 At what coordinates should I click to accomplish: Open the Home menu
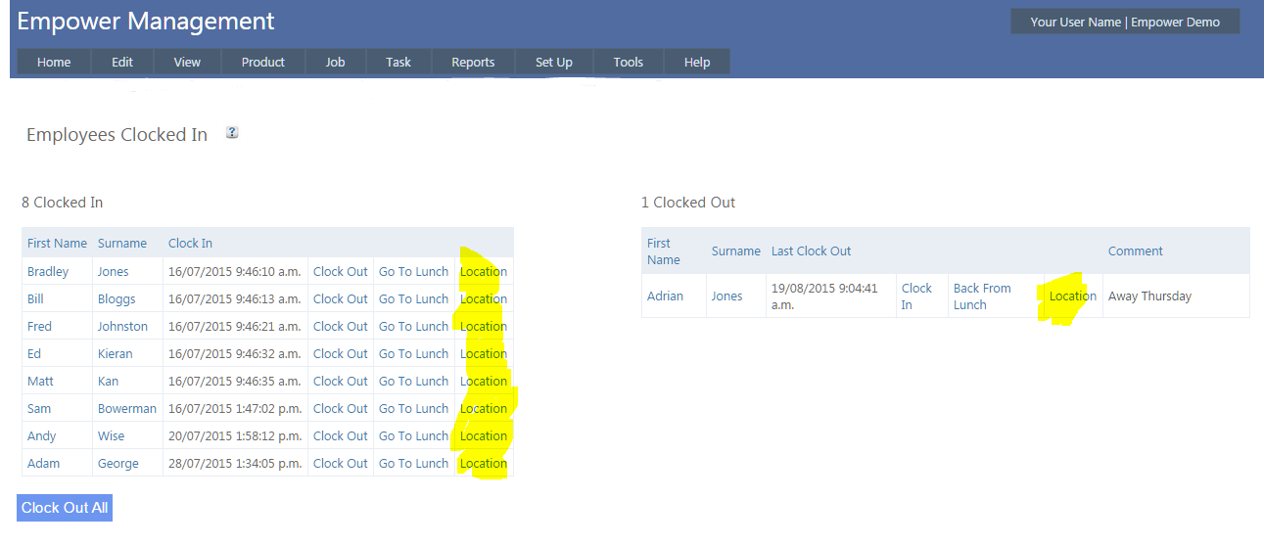[54, 62]
